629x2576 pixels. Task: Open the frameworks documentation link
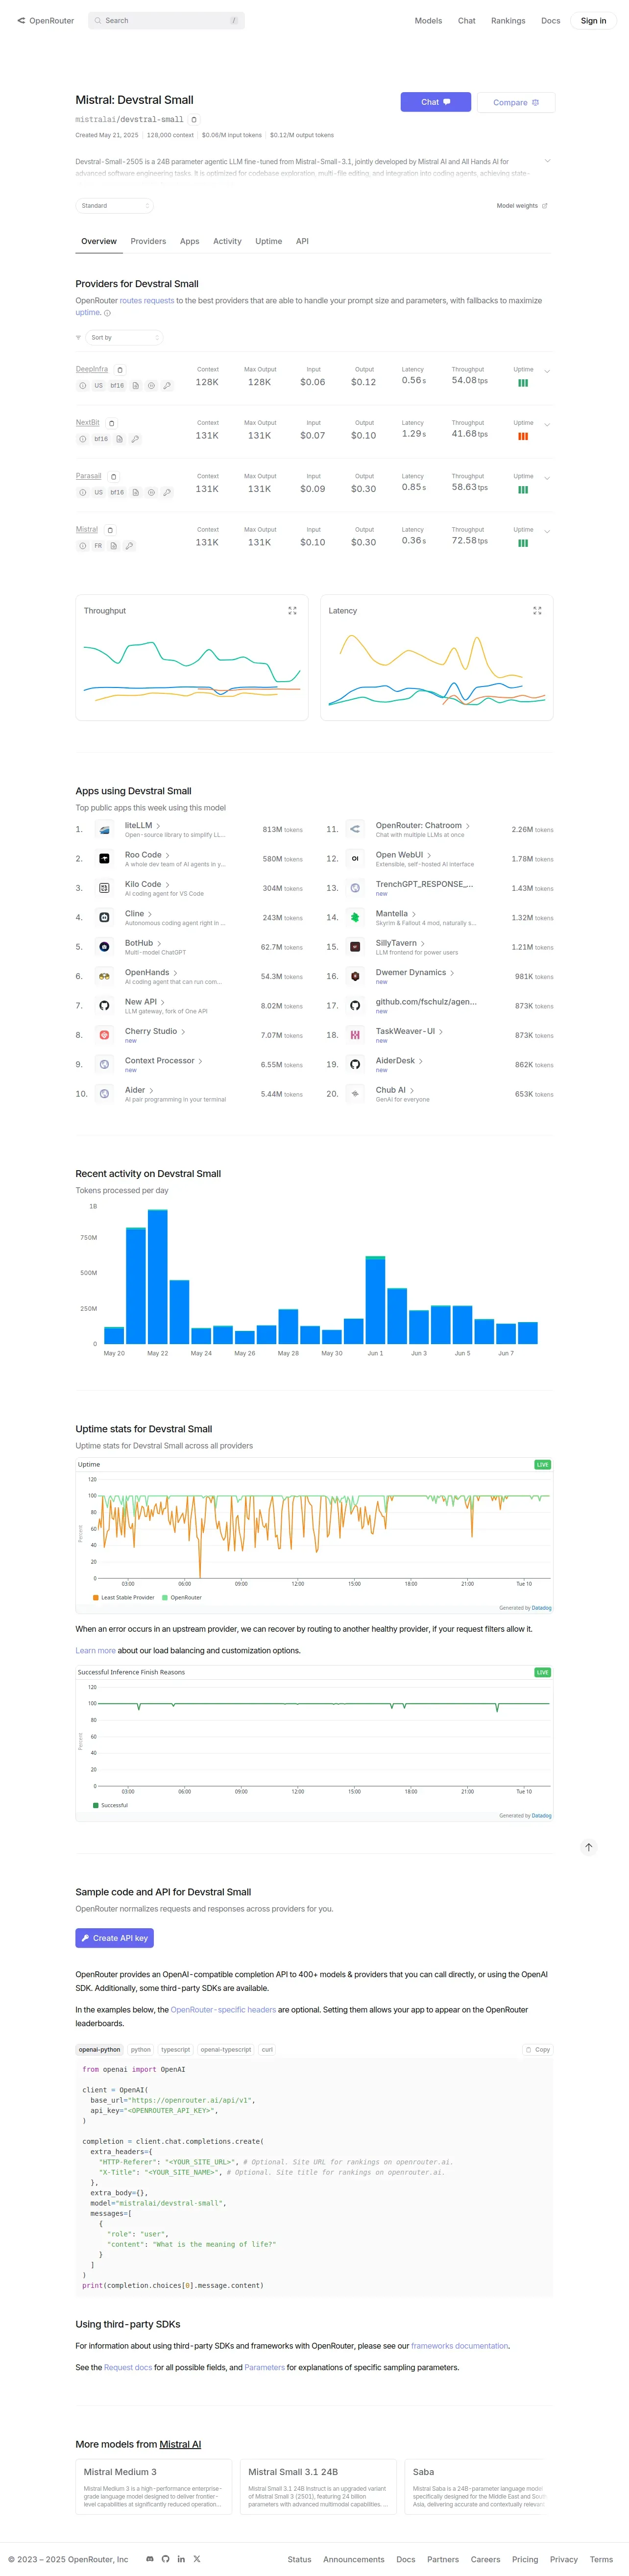tap(459, 2345)
